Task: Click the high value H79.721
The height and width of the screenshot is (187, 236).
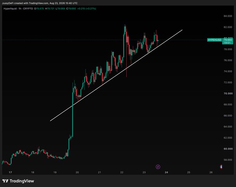Action: [50, 9]
